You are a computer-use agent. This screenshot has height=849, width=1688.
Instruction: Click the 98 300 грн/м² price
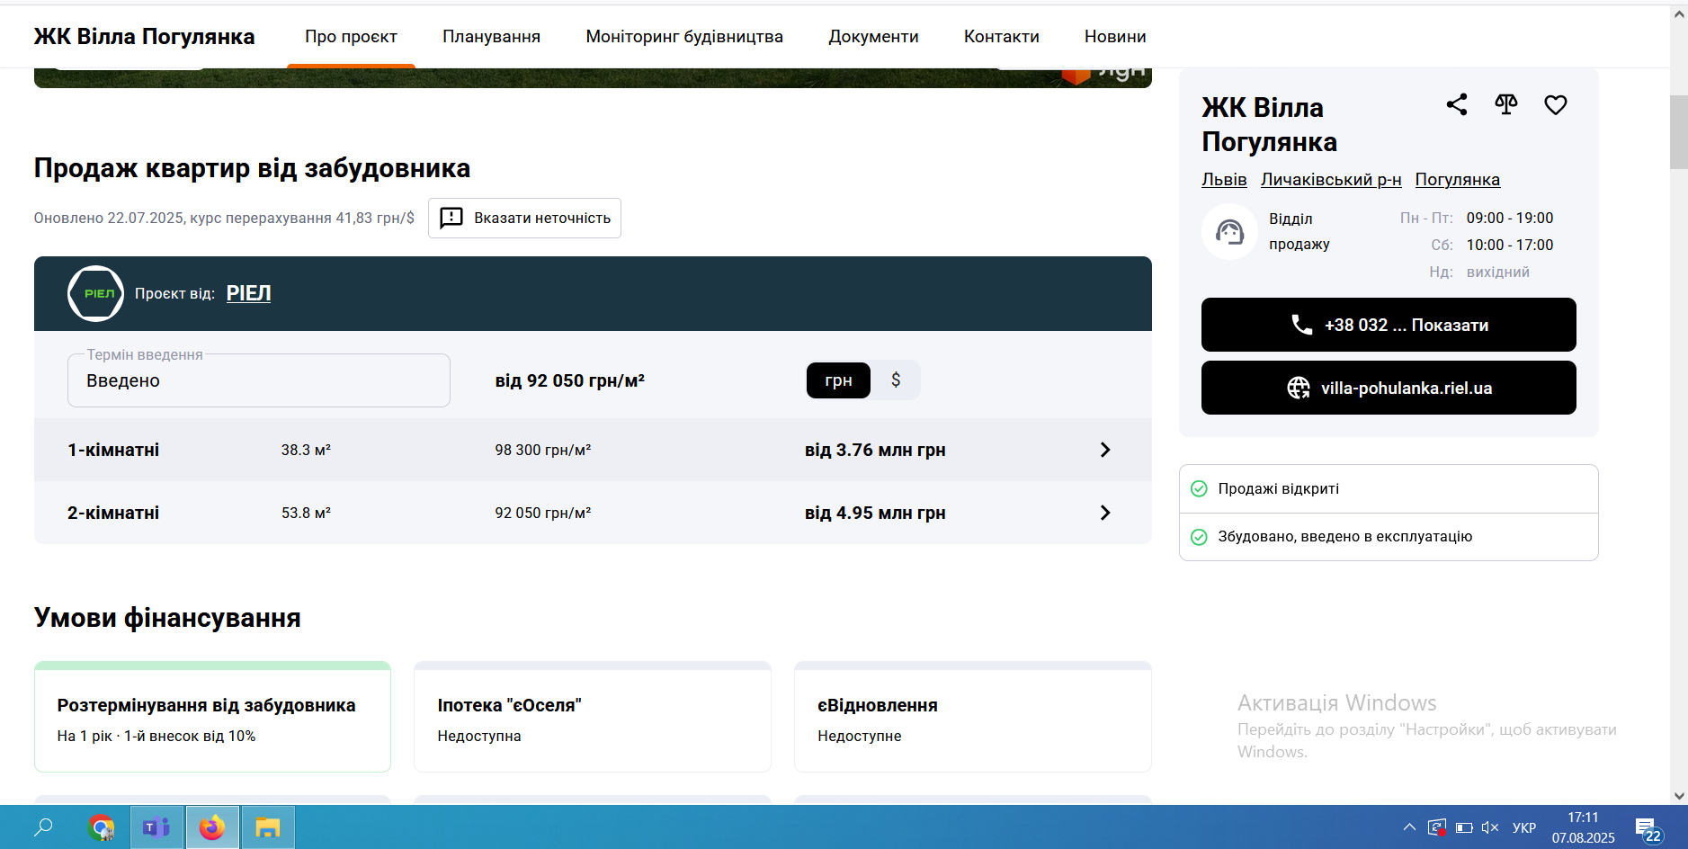click(543, 450)
